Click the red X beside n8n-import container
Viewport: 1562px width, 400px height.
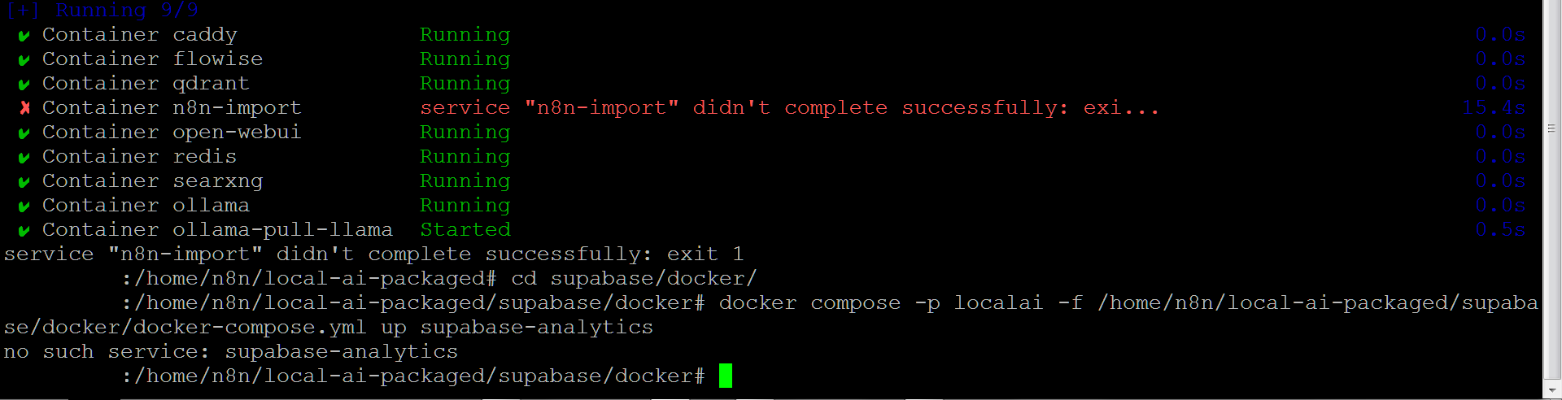(x=24, y=108)
